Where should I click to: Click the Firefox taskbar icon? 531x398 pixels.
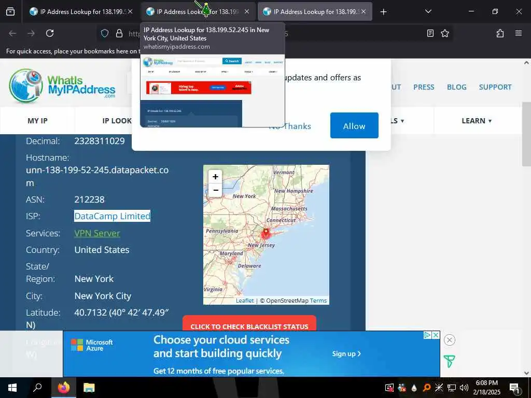(64, 388)
